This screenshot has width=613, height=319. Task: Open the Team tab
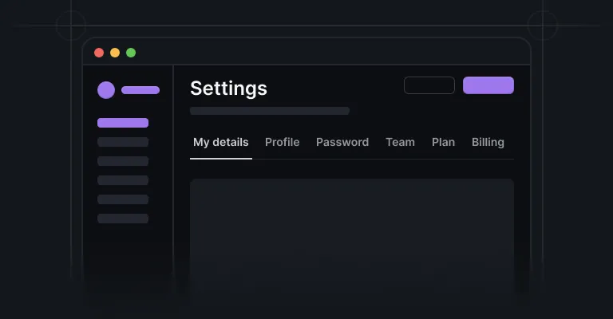400,142
